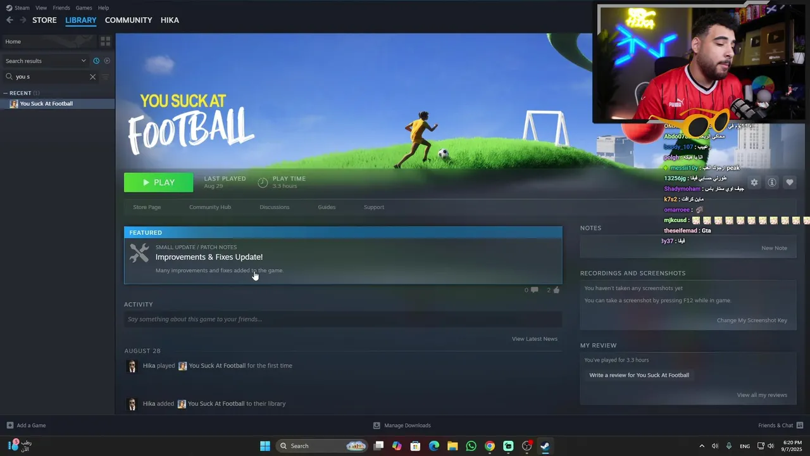Open File Explorer from taskbar
Viewport: 810px width, 456px height.
pyautogui.click(x=452, y=446)
